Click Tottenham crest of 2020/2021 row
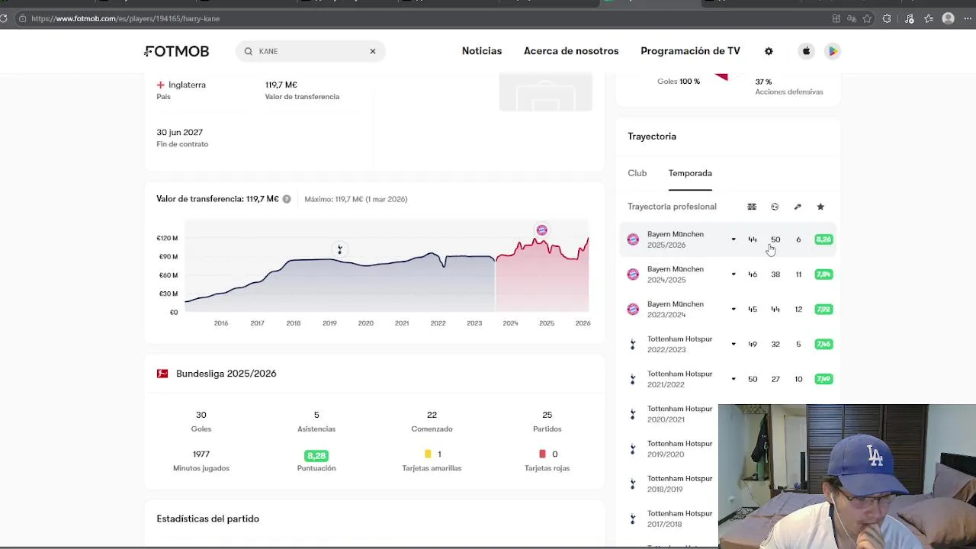Viewport: 976px width, 549px height. (x=633, y=414)
